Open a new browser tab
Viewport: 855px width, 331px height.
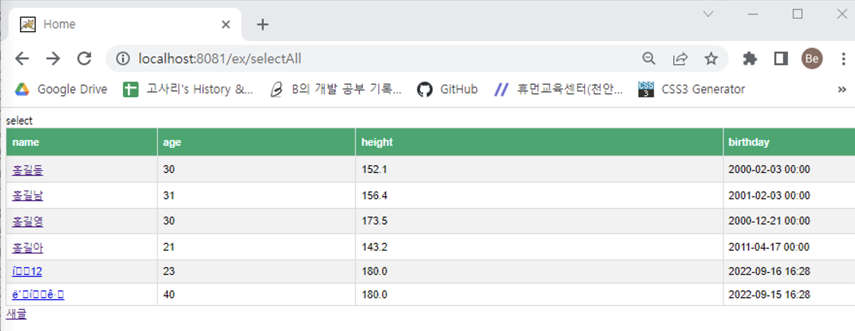click(263, 24)
